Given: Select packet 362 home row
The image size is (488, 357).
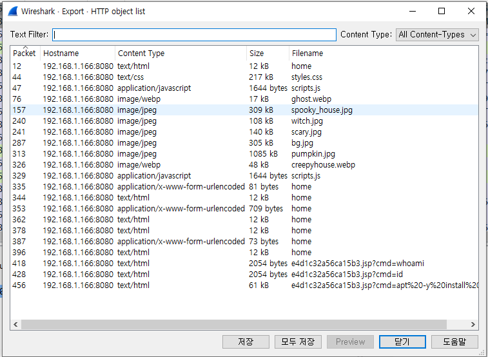Looking at the screenshot, I should (244, 219).
